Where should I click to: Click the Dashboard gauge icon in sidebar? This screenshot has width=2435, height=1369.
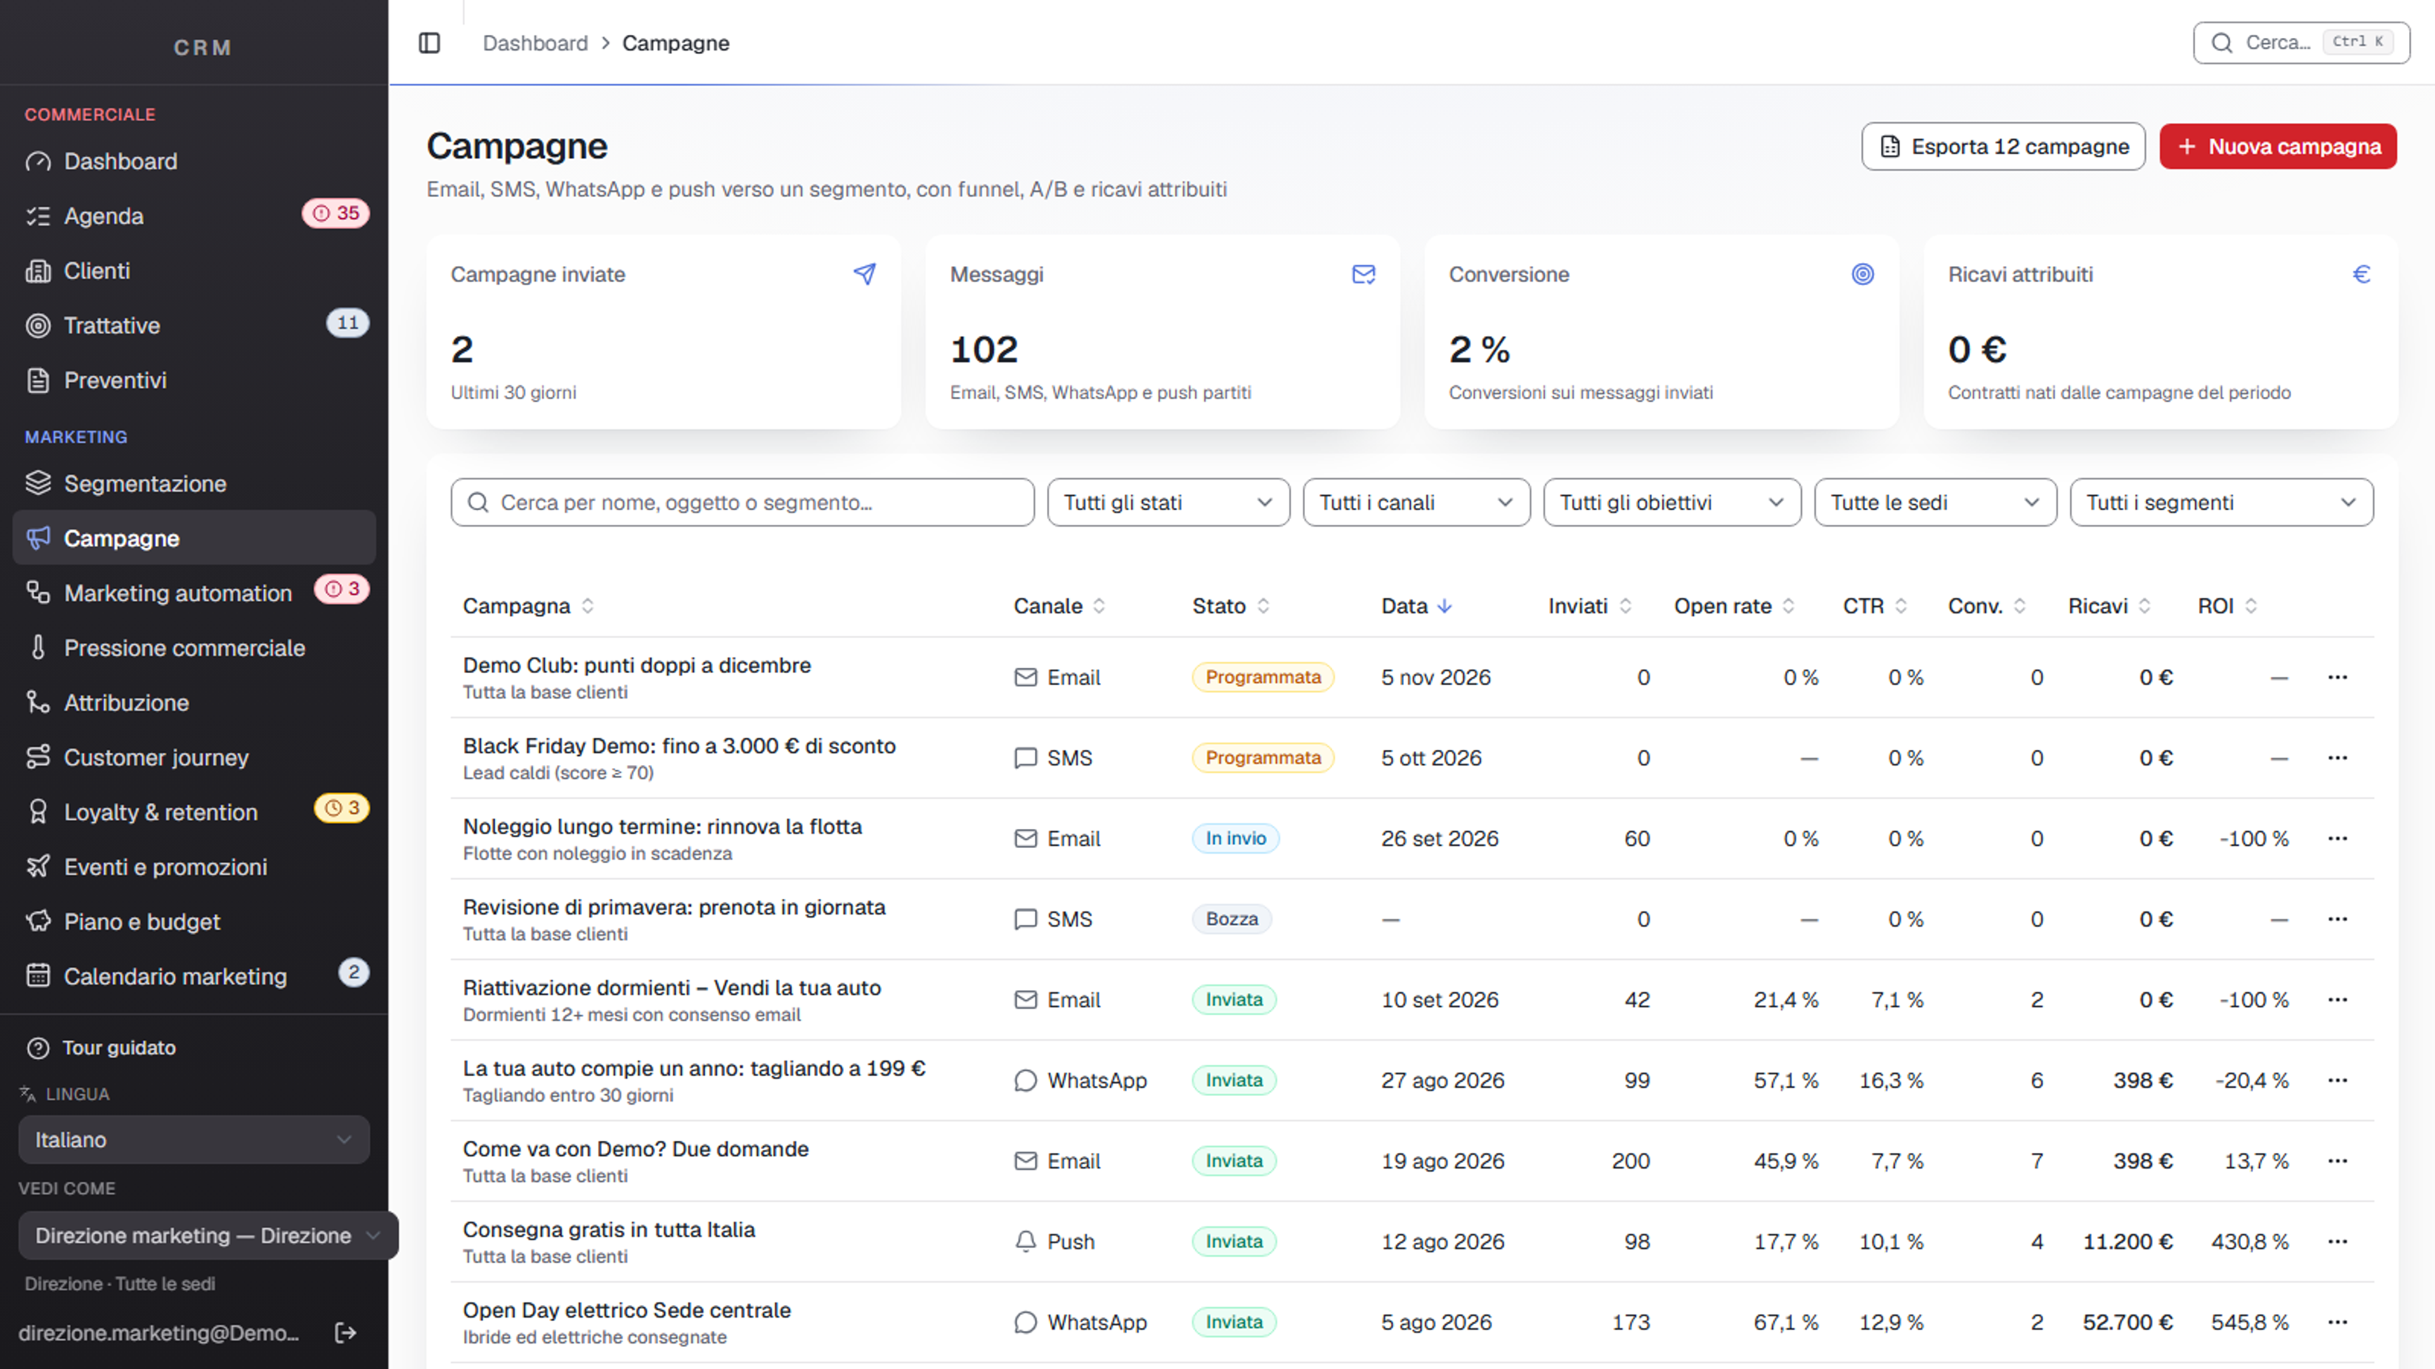pos(38,162)
